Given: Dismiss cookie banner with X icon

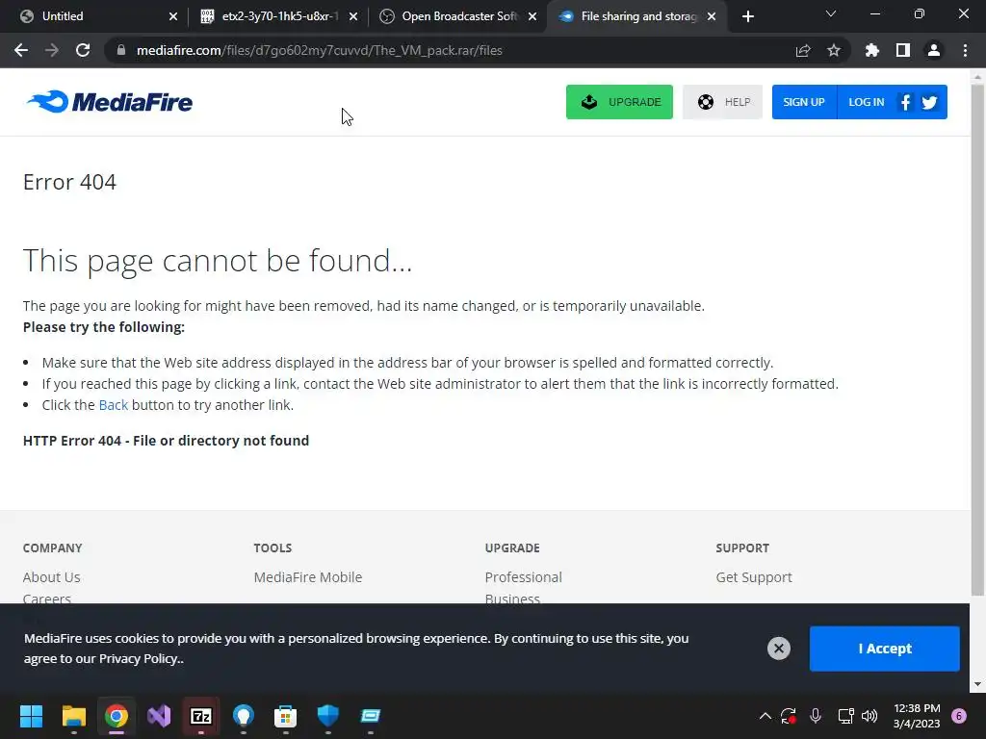Looking at the screenshot, I should pyautogui.click(x=778, y=648).
